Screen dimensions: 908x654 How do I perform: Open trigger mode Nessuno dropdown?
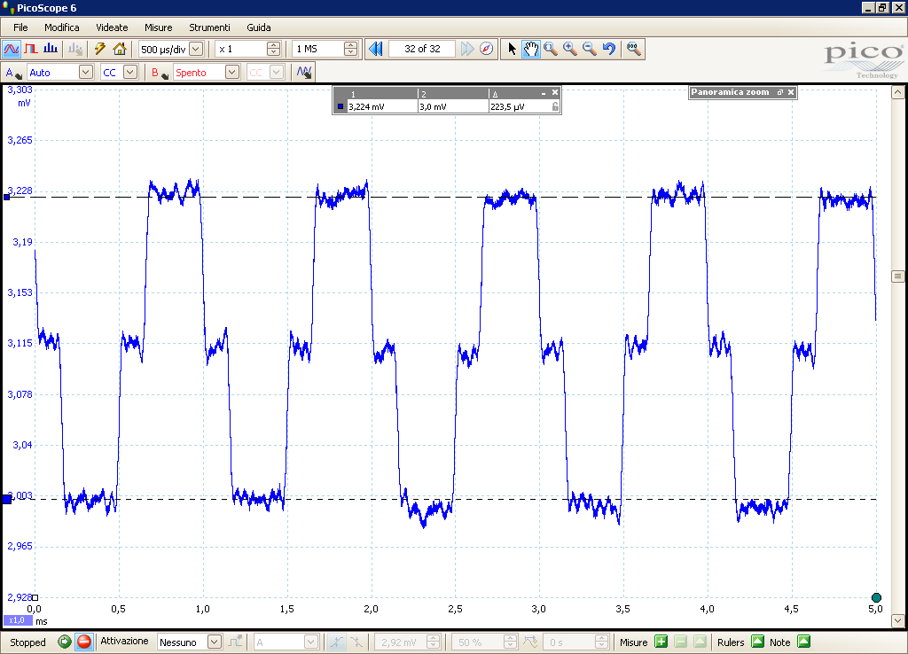pos(215,642)
